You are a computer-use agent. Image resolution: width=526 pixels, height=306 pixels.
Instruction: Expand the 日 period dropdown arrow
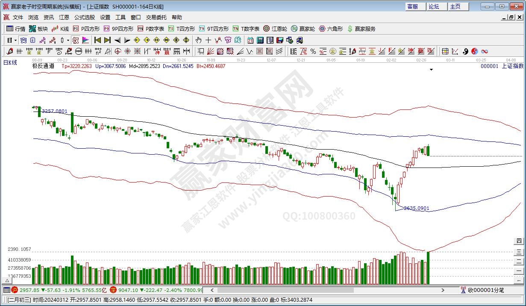click(x=16, y=40)
